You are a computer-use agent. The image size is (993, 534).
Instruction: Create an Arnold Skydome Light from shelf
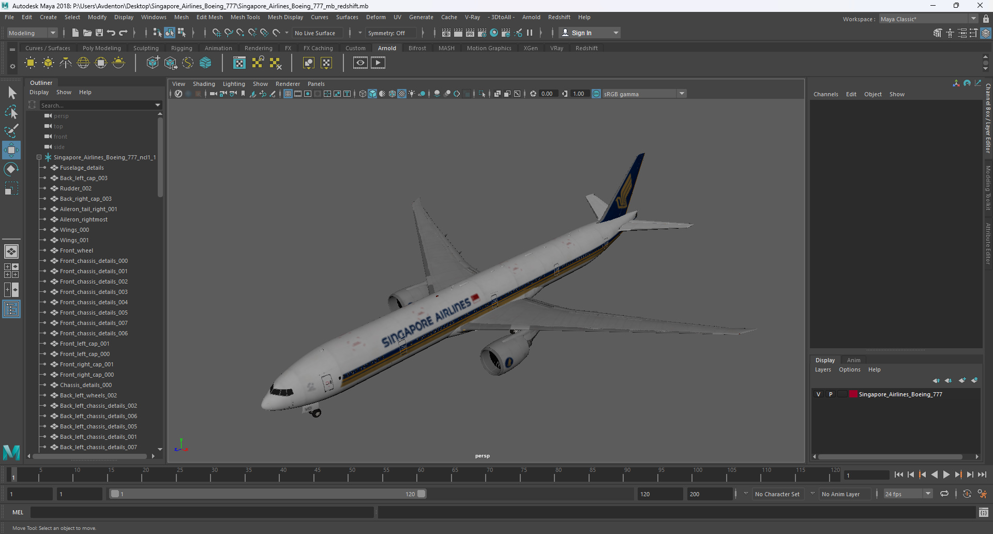tap(83, 63)
